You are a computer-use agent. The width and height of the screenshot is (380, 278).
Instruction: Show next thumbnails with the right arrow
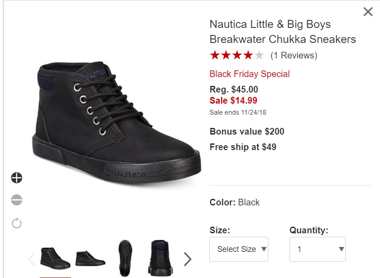pos(187,259)
